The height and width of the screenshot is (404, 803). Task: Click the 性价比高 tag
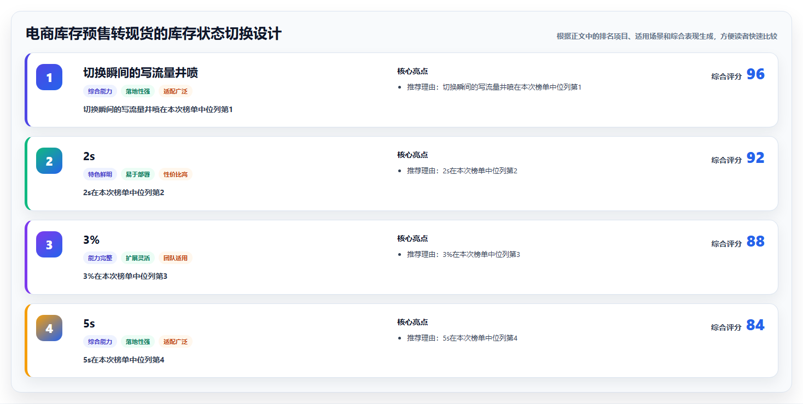click(176, 174)
